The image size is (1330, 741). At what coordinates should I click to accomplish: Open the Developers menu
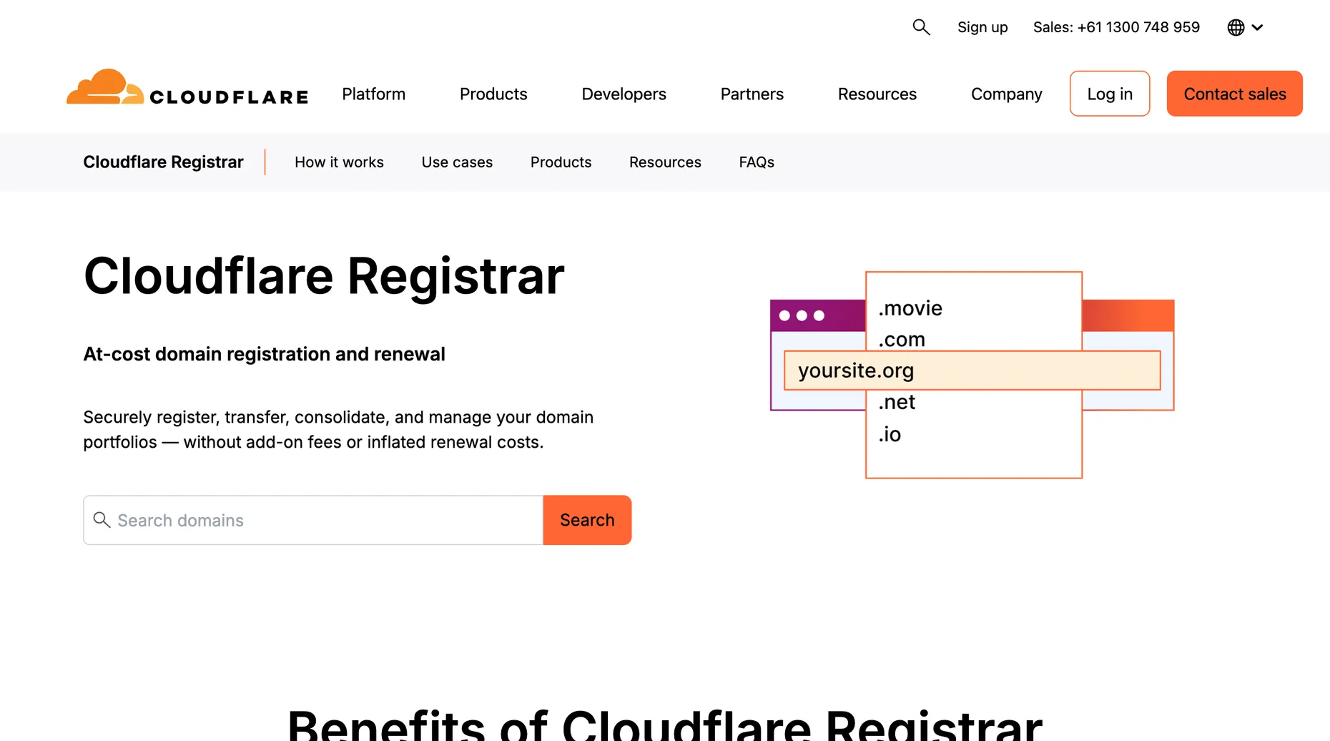pos(624,94)
